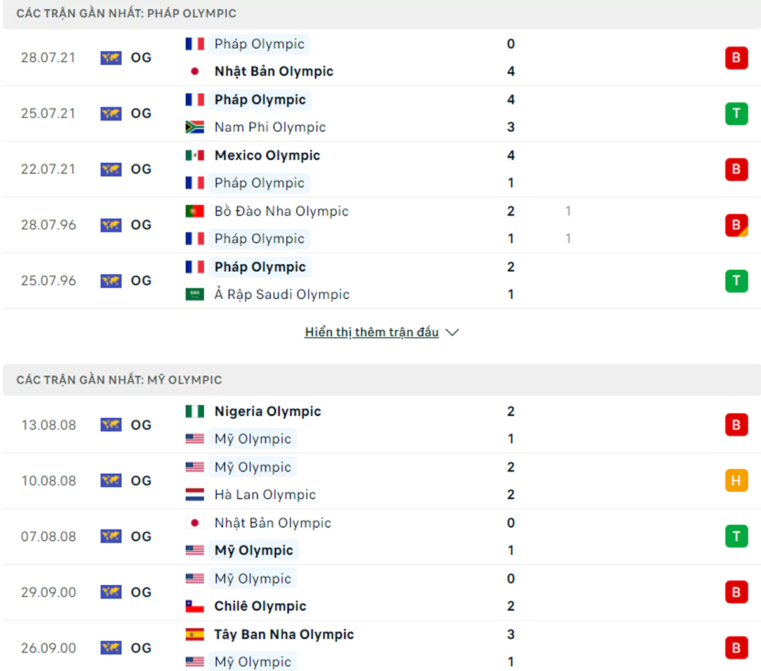The image size is (761, 671).
Task: Open Ả Rập Saudi Olympic team link
Action: point(282,295)
